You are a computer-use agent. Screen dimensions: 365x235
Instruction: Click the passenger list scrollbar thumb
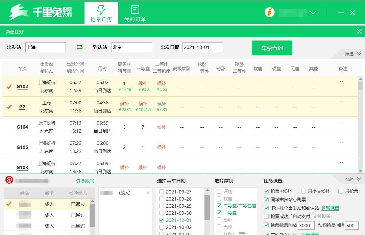(x=92, y=215)
